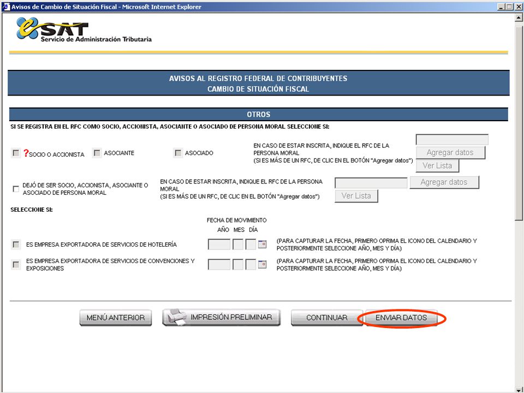Image resolution: width=524 pixels, height=393 pixels.
Task: Click Mes field for Hotelería date
Action: (238, 245)
